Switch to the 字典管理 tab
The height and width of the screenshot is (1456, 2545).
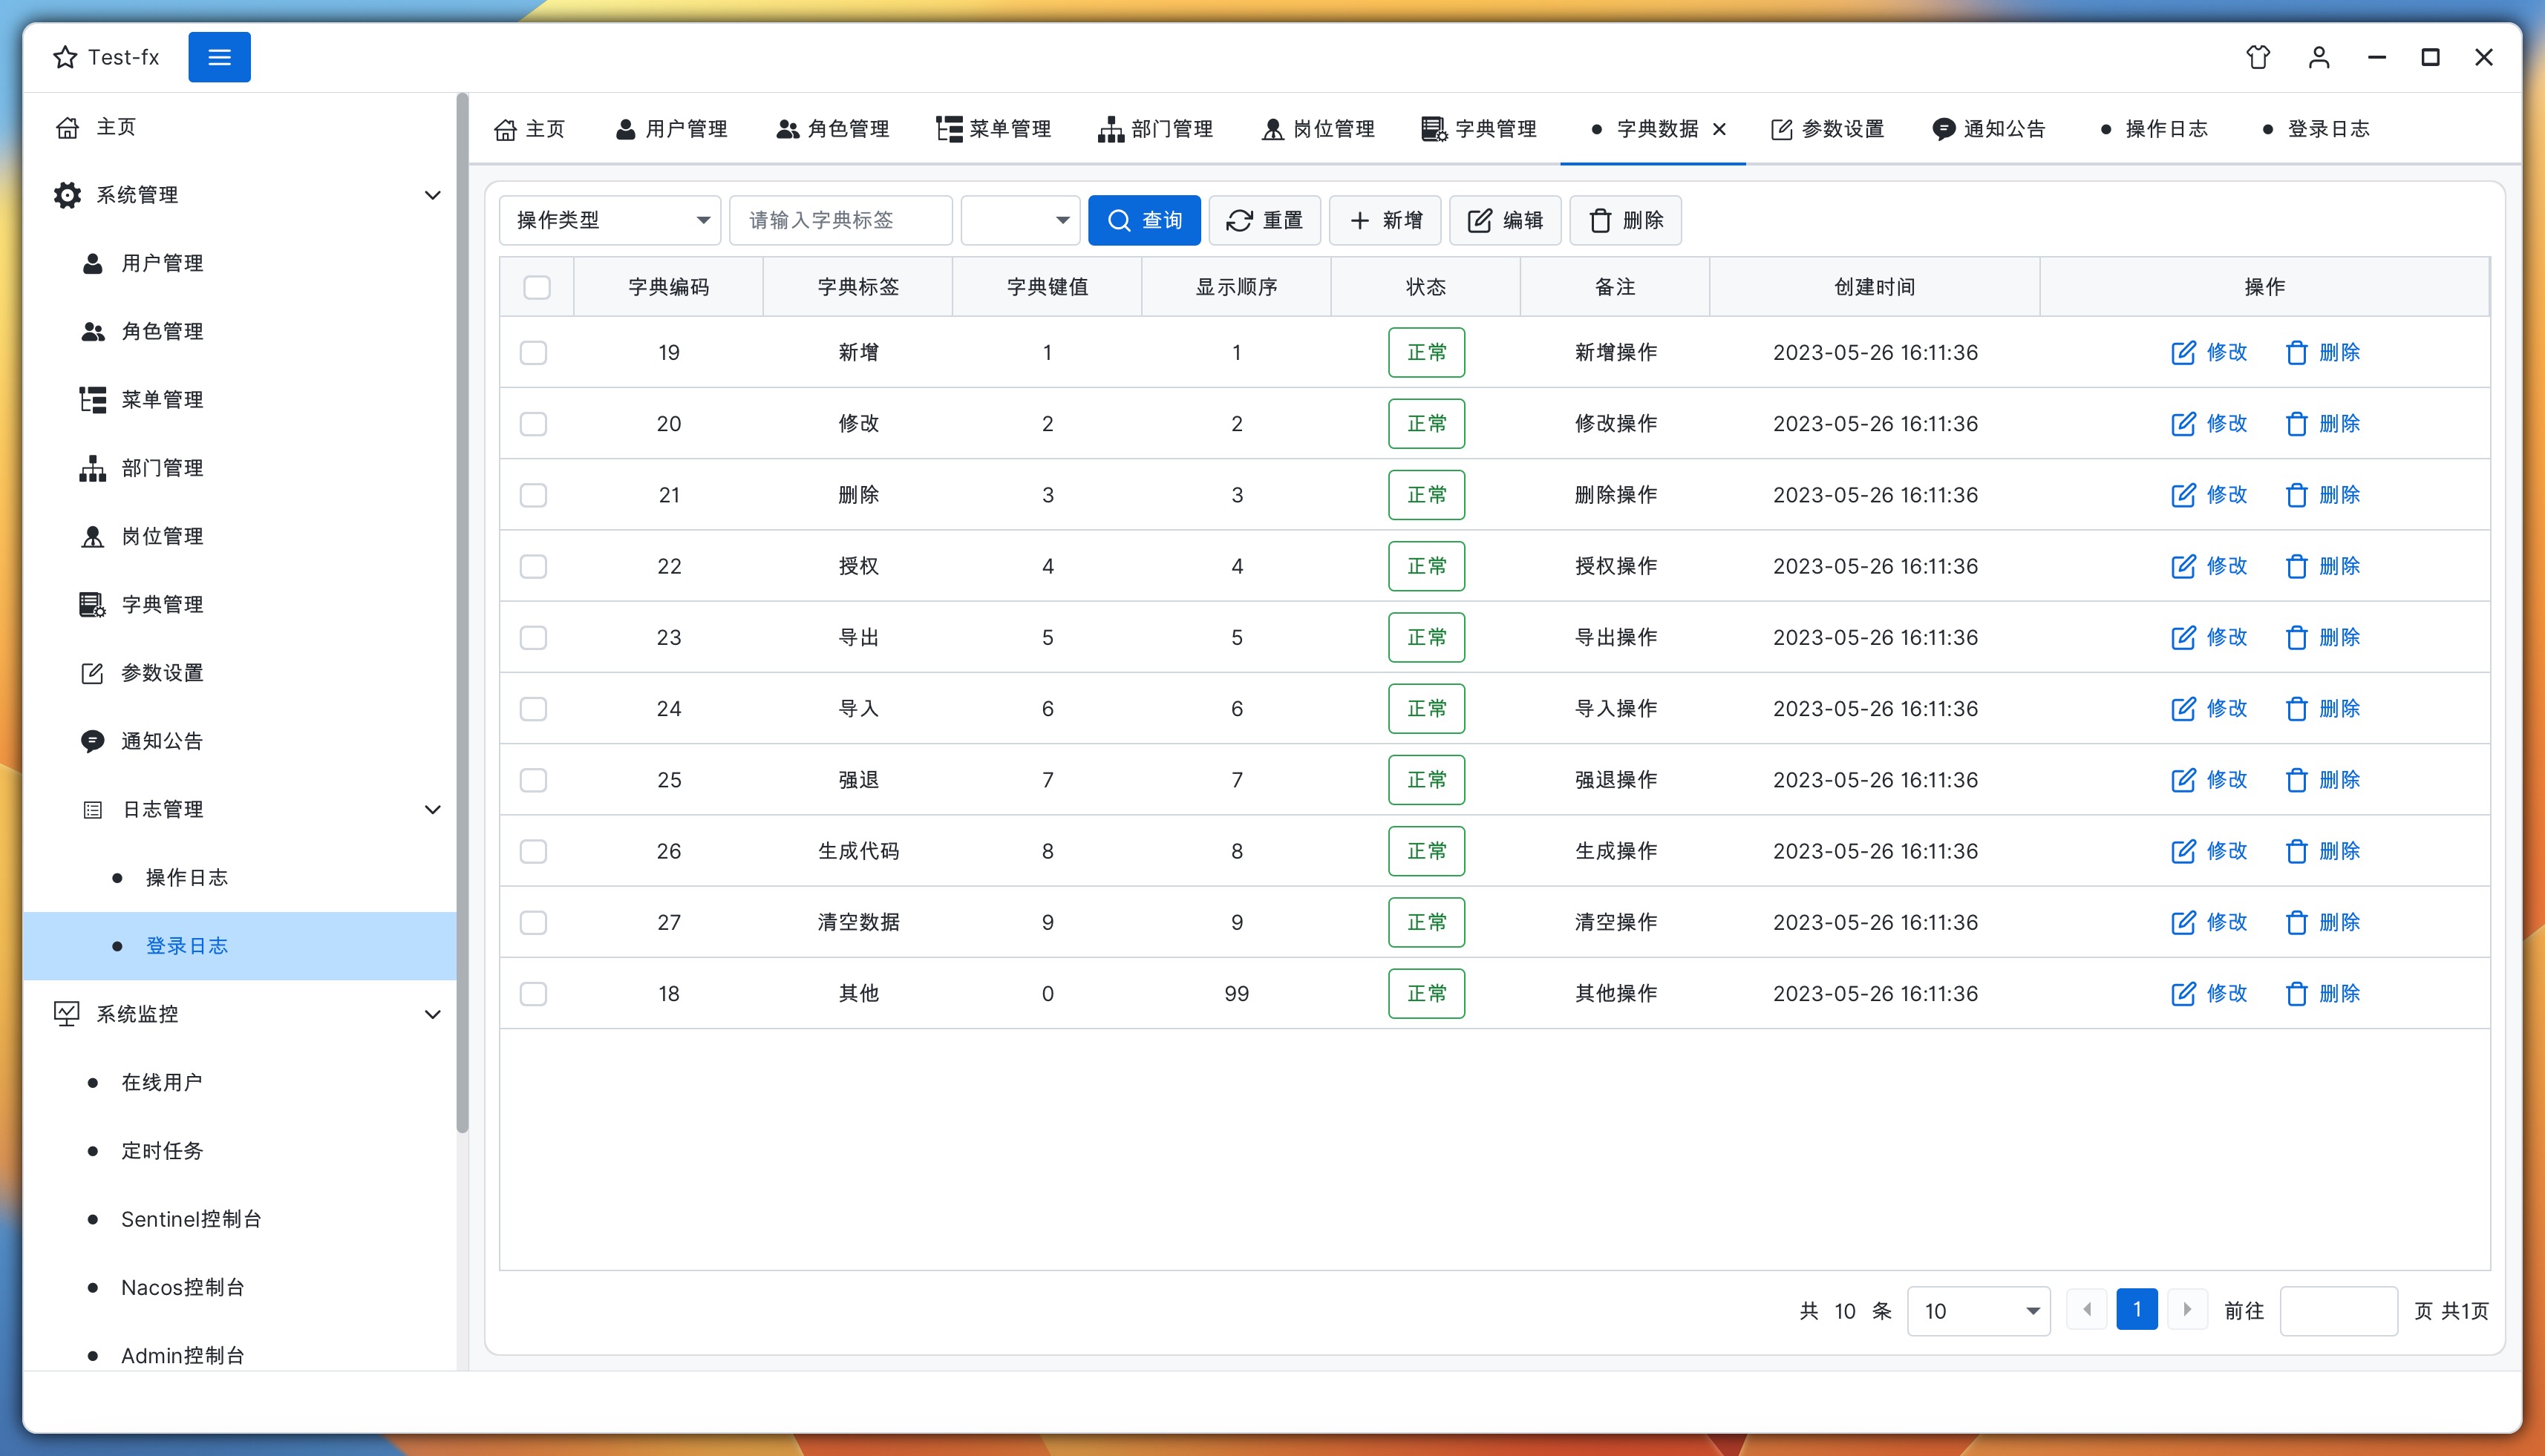click(x=1479, y=129)
